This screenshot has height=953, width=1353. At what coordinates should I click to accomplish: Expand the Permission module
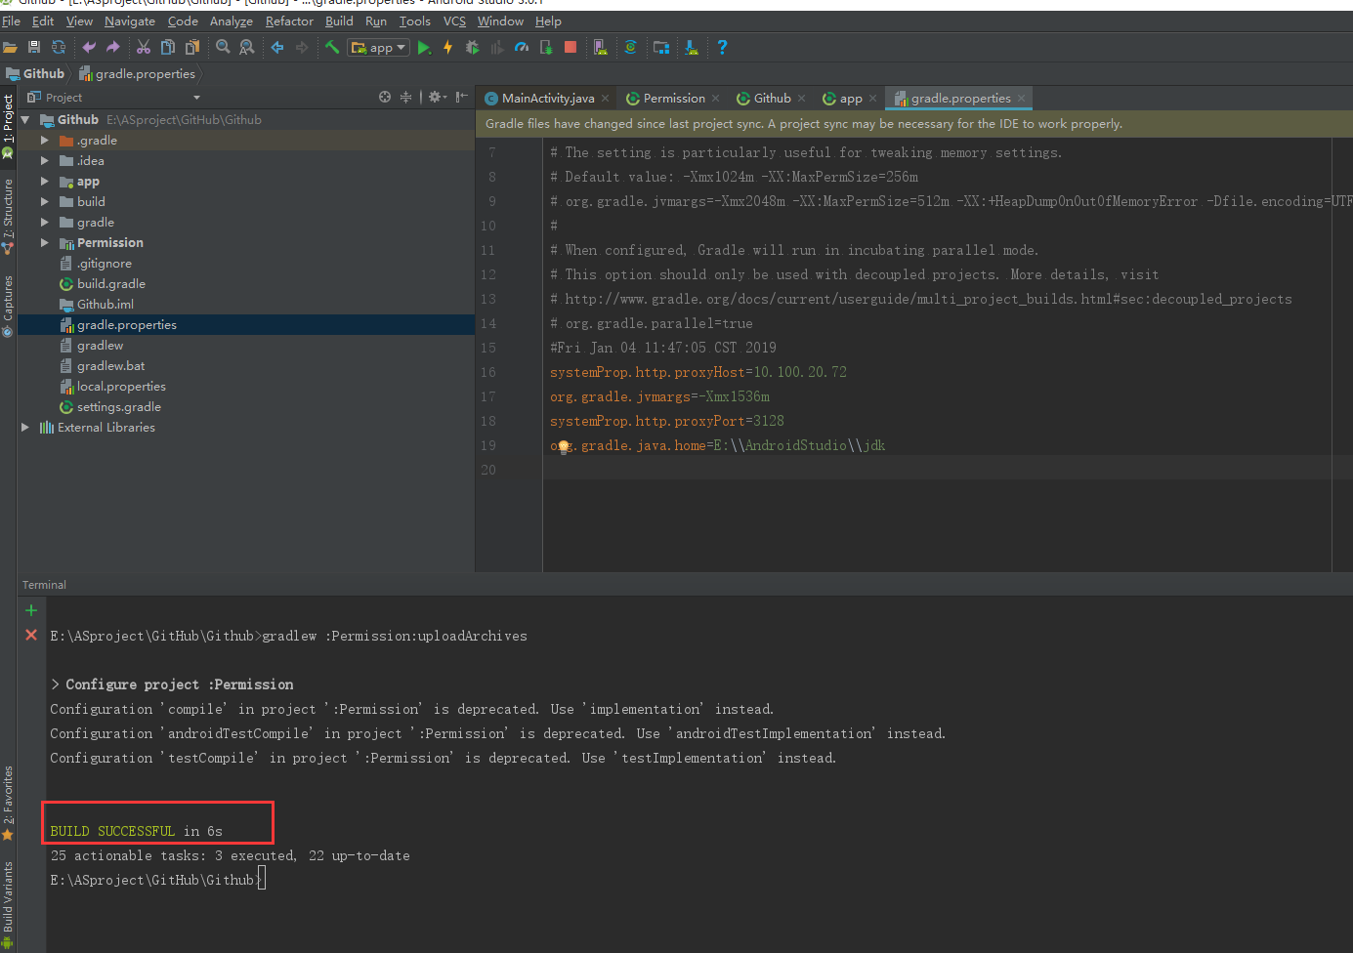(x=45, y=243)
